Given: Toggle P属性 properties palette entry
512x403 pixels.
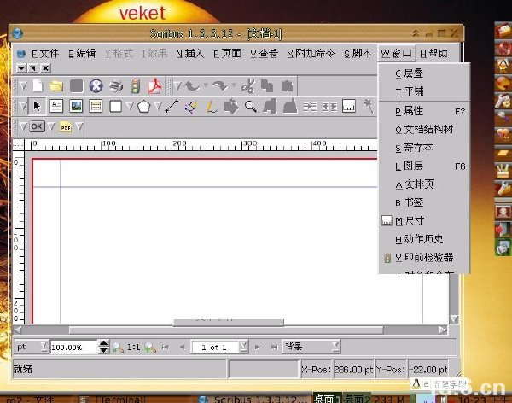Looking at the screenshot, I should pyautogui.click(x=424, y=112).
